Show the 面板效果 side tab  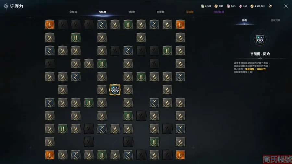point(275,20)
